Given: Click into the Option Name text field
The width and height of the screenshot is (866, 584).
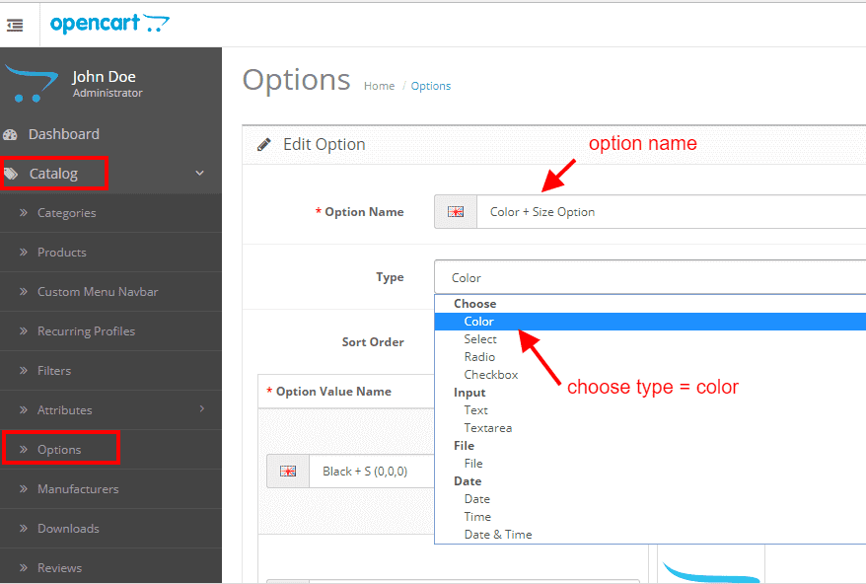Looking at the screenshot, I should (671, 212).
